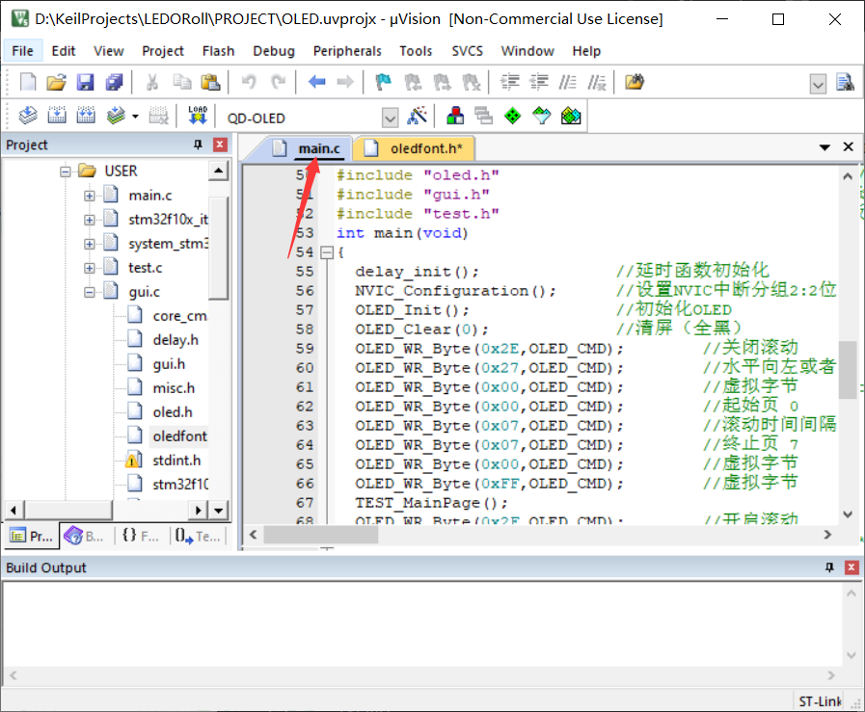Screen dimensions: 865x712
Task: Click the New file toolbar icon
Action: pyautogui.click(x=28, y=82)
